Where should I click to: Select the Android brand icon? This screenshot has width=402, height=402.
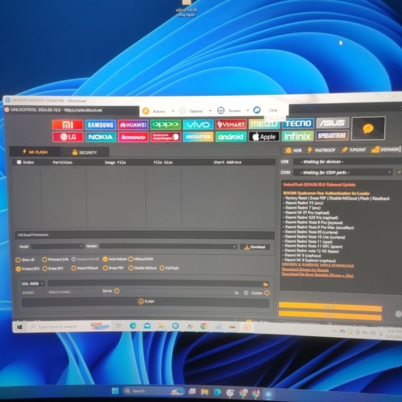tap(231, 137)
